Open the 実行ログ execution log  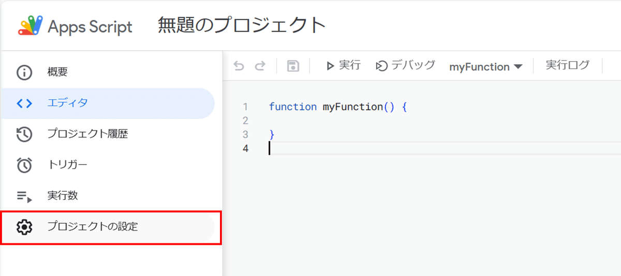pyautogui.click(x=568, y=65)
